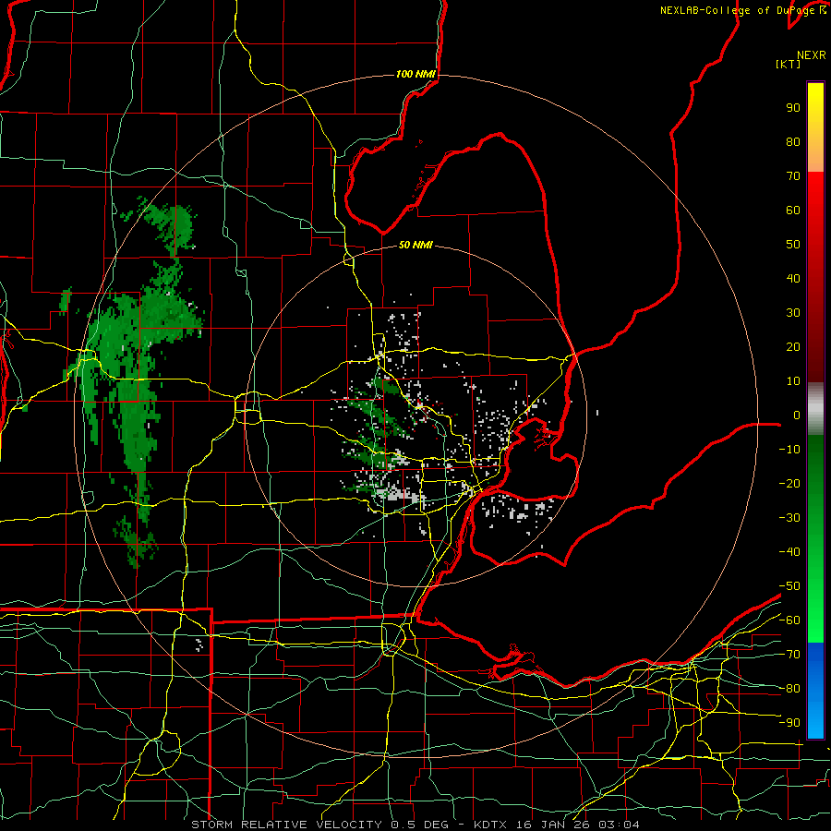Click the -10 value on the scale
831x831 pixels.
(789, 450)
